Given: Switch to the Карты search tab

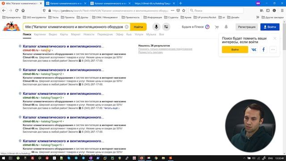Looking at the screenshot, I should point(64,34).
